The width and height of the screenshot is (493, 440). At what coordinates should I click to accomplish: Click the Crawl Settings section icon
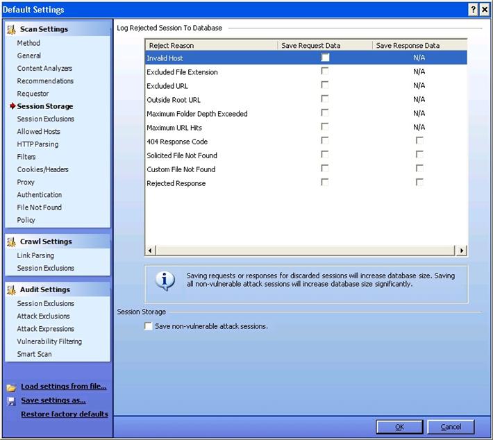[12, 242]
